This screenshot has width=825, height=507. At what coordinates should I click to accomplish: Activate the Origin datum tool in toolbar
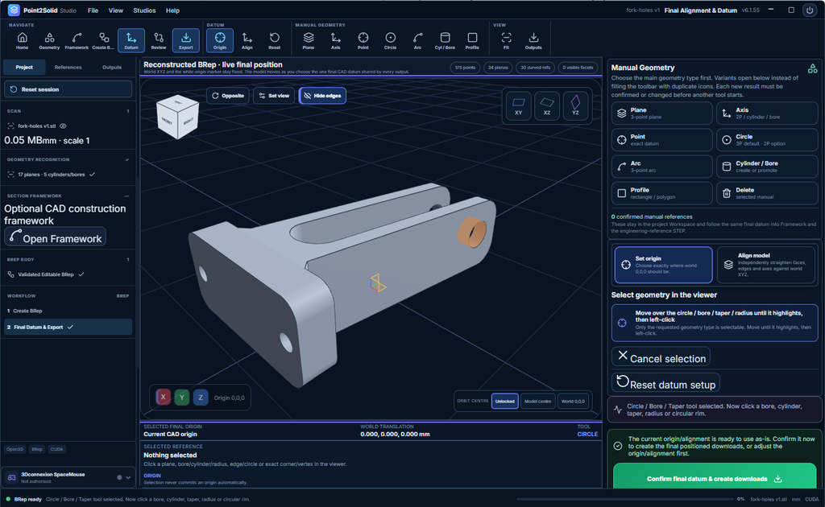coord(220,40)
